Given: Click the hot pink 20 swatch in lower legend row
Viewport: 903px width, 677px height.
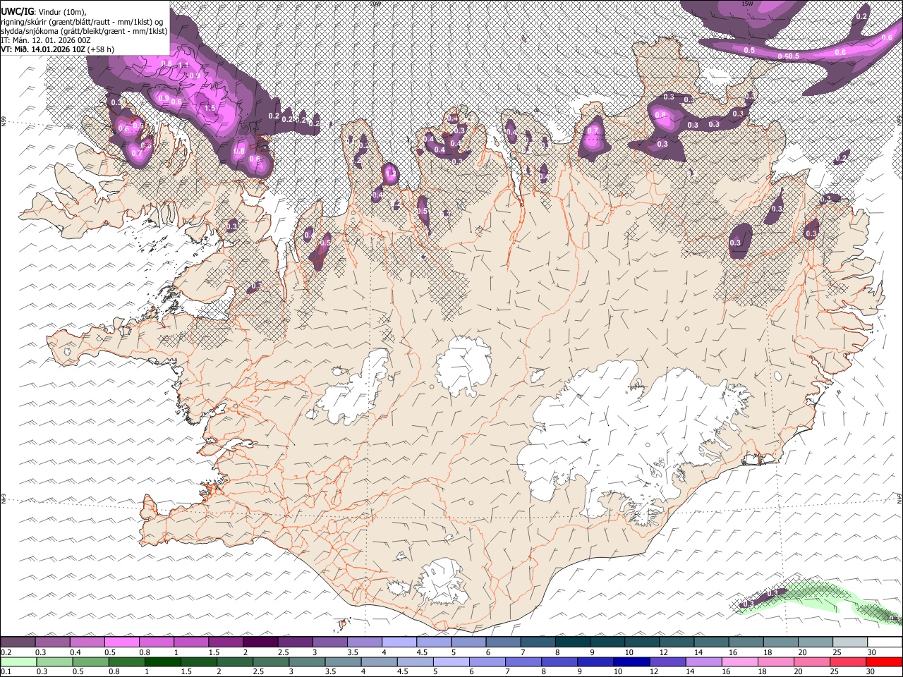Looking at the screenshot, I should [811, 662].
